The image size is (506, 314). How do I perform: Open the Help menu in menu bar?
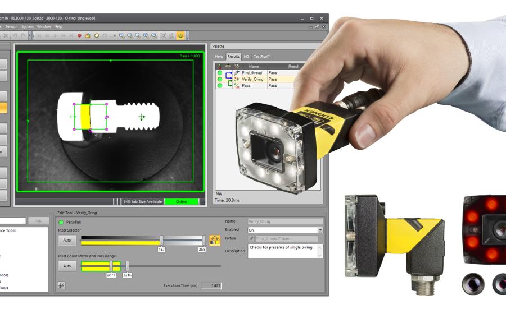(x=58, y=27)
